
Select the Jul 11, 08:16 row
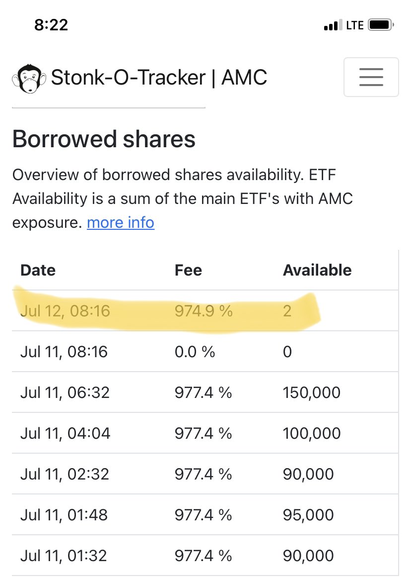205,351
